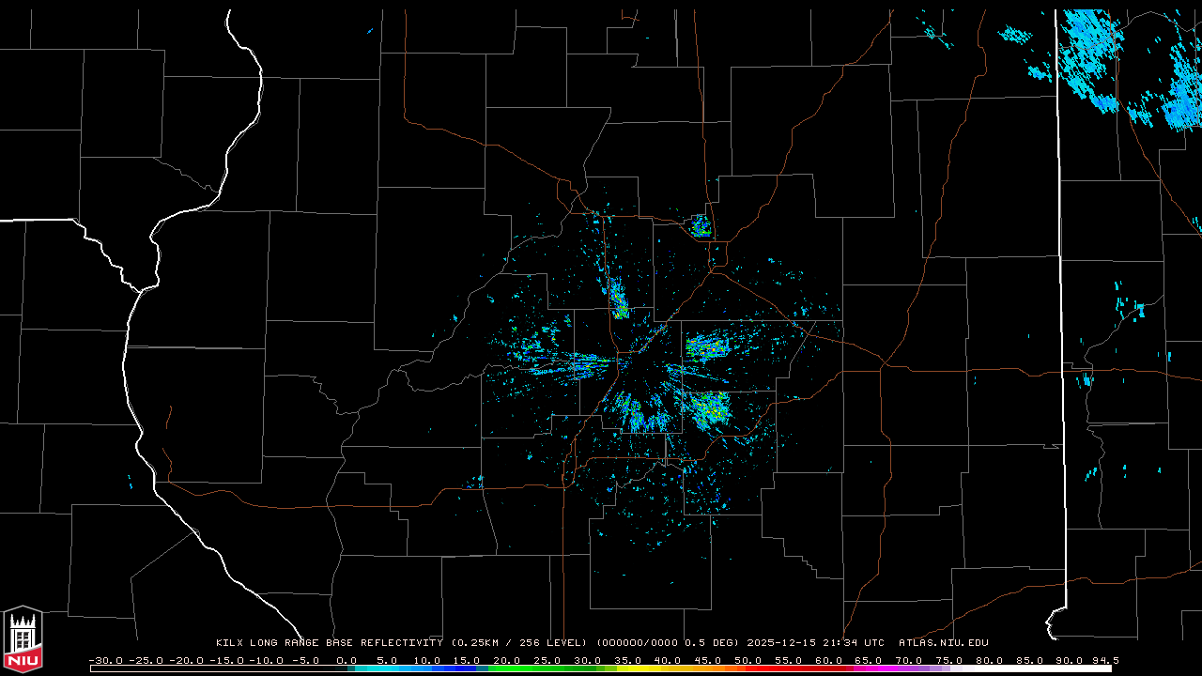Click the cyan 5.0 dBZ section of color scale

[x=388, y=668]
